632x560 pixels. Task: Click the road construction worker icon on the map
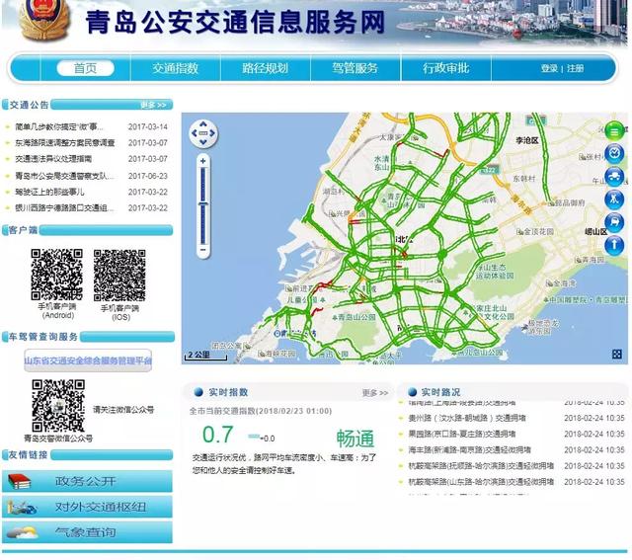pyautogui.click(x=614, y=200)
